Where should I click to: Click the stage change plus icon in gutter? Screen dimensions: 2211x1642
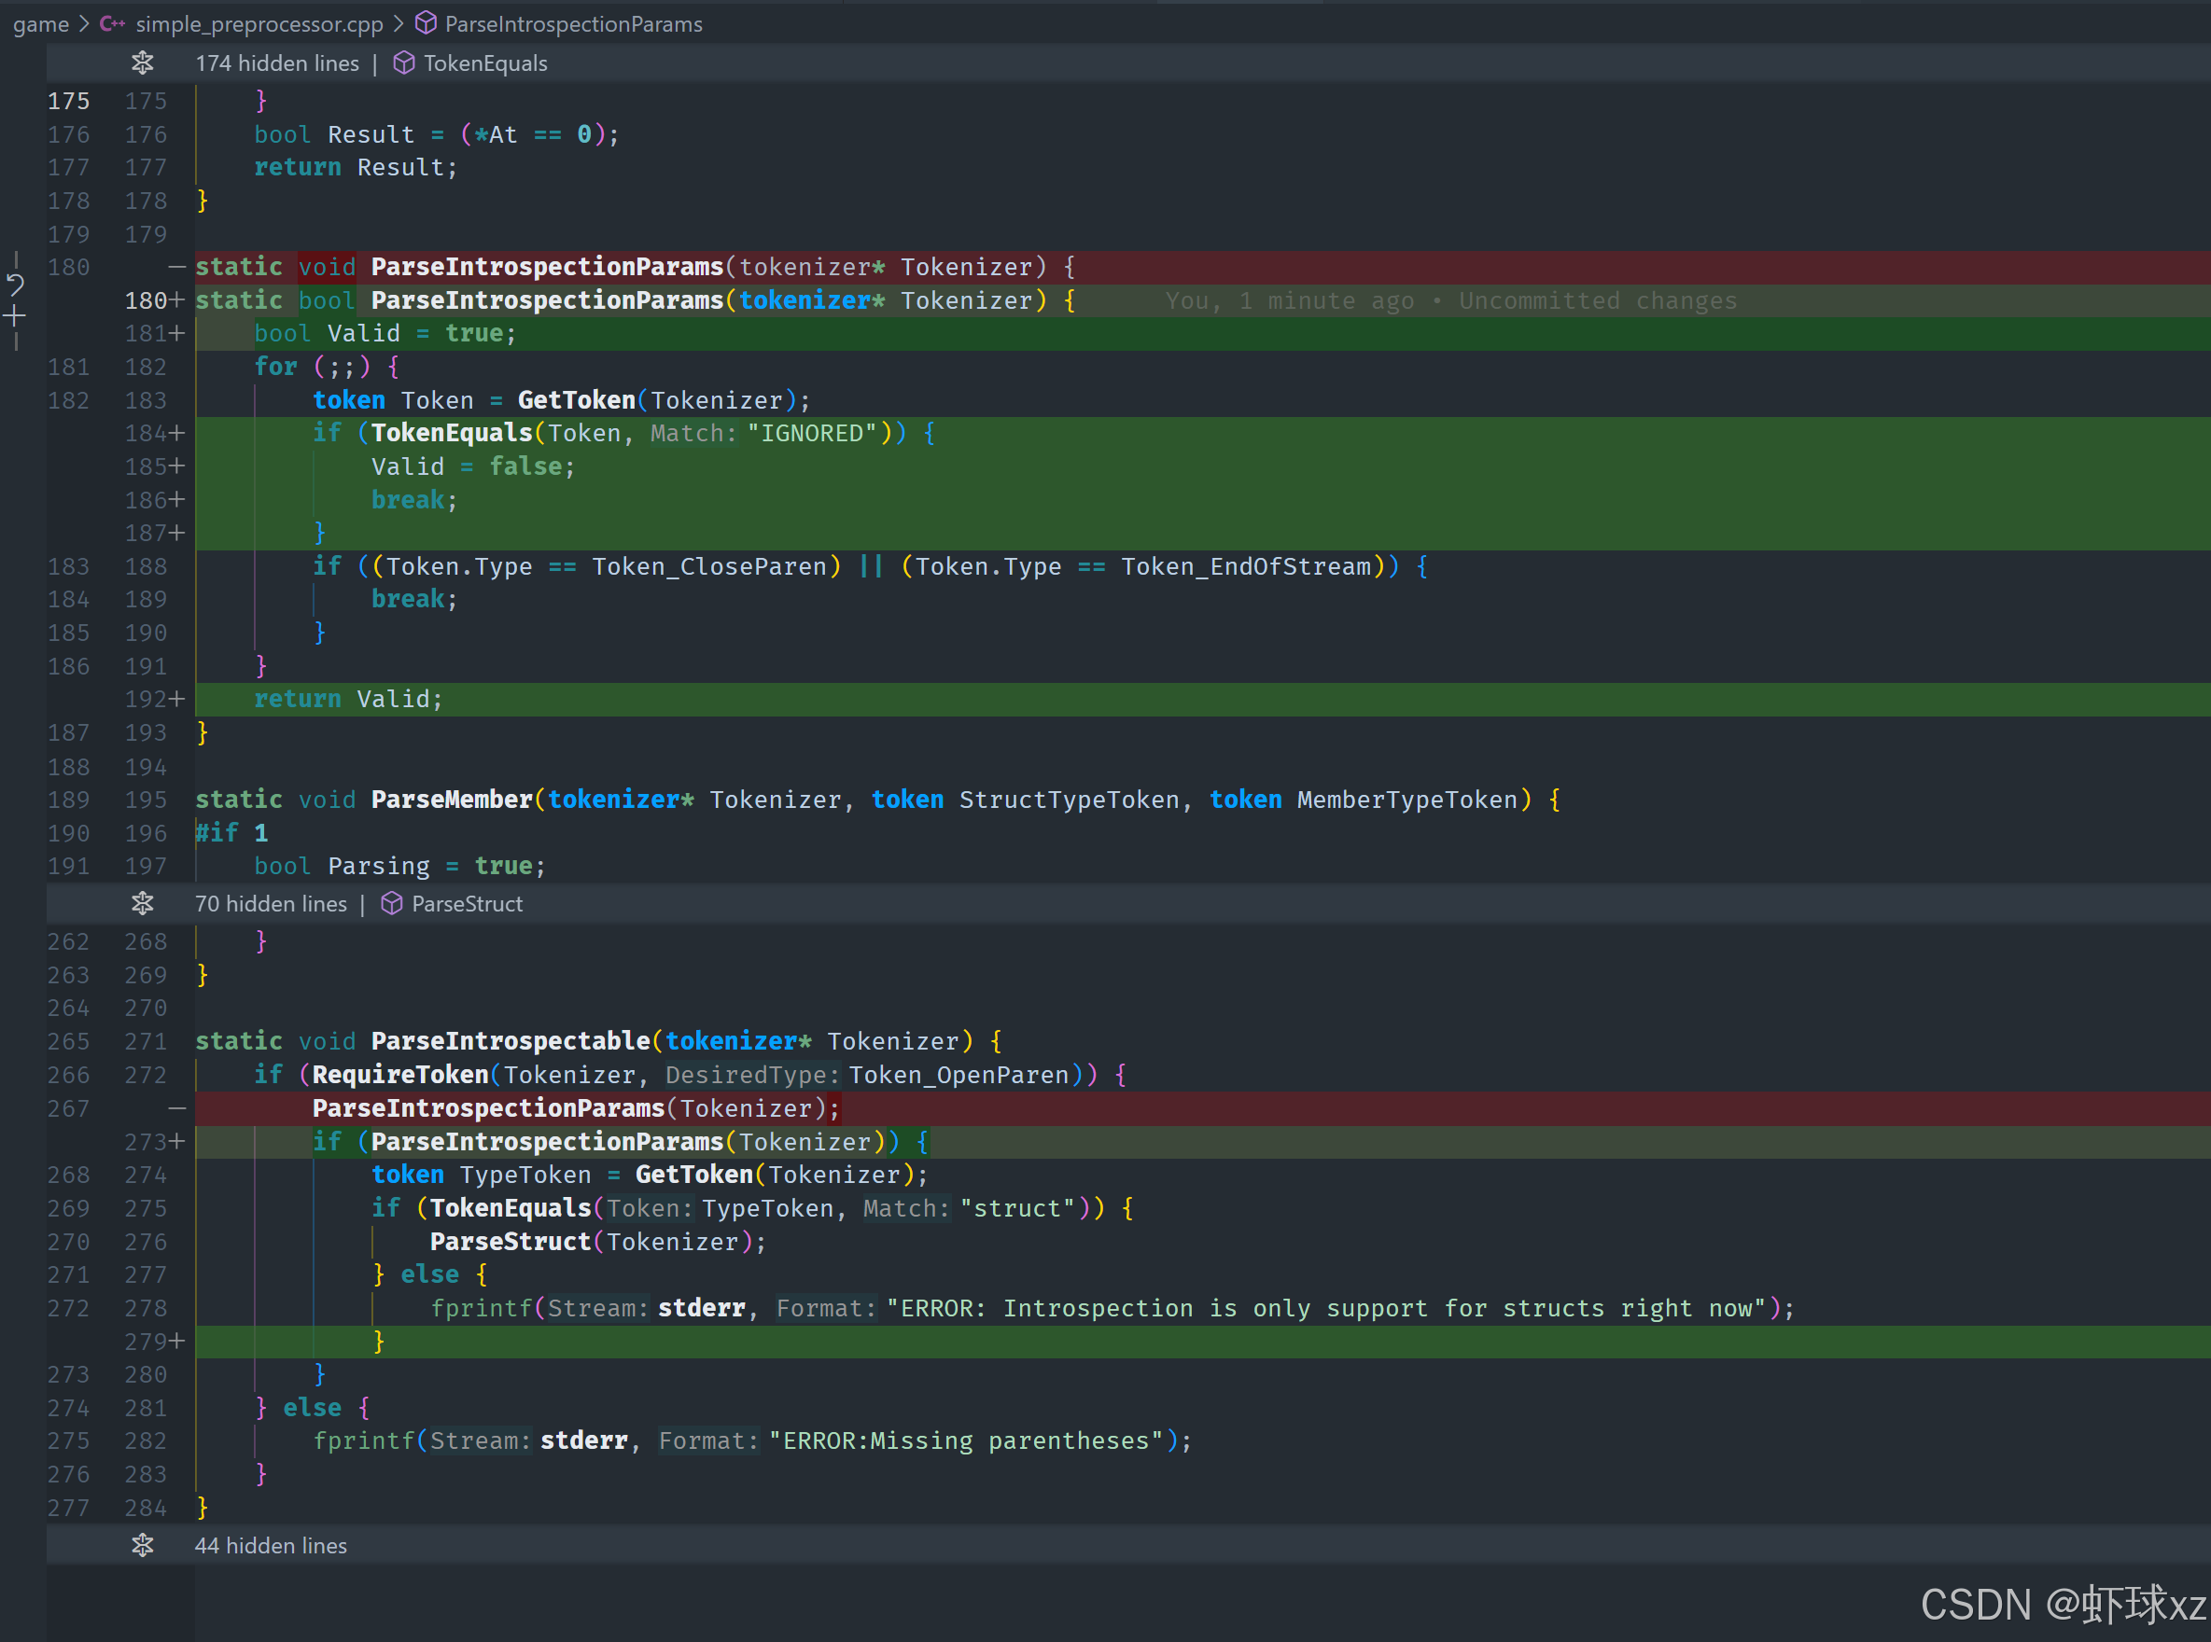coord(15,318)
